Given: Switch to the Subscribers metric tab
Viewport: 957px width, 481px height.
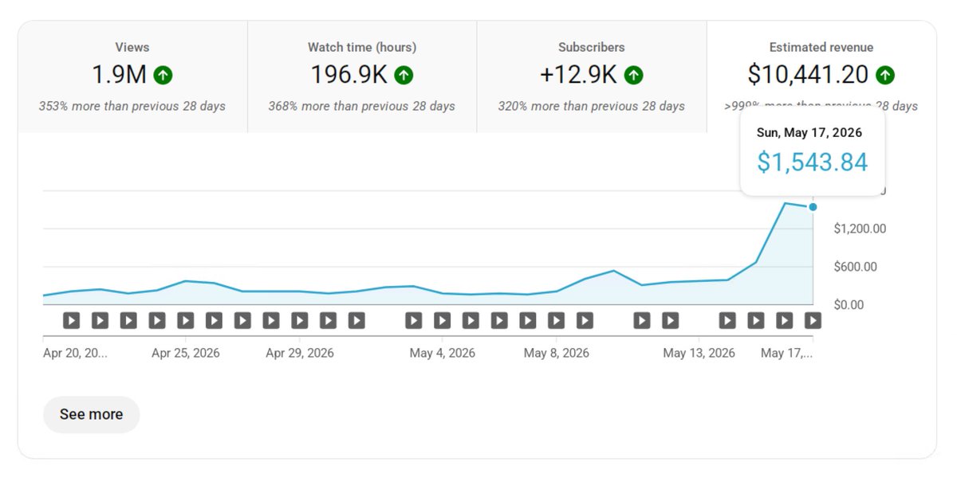Looking at the screenshot, I should point(592,76).
